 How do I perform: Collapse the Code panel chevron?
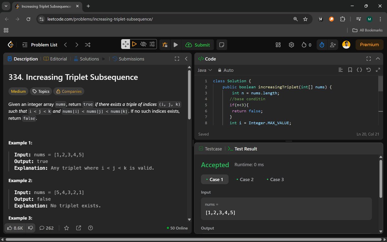[378, 59]
